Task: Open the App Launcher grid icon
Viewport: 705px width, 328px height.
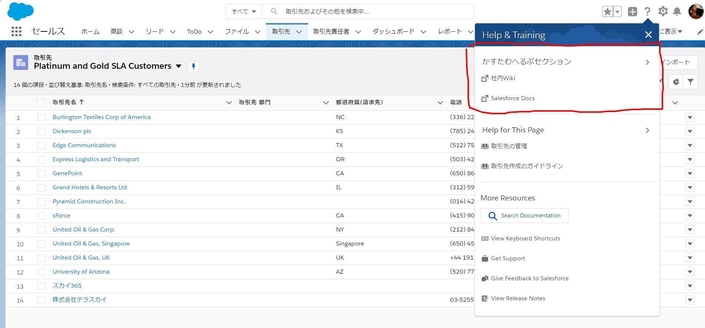Action: click(x=16, y=31)
